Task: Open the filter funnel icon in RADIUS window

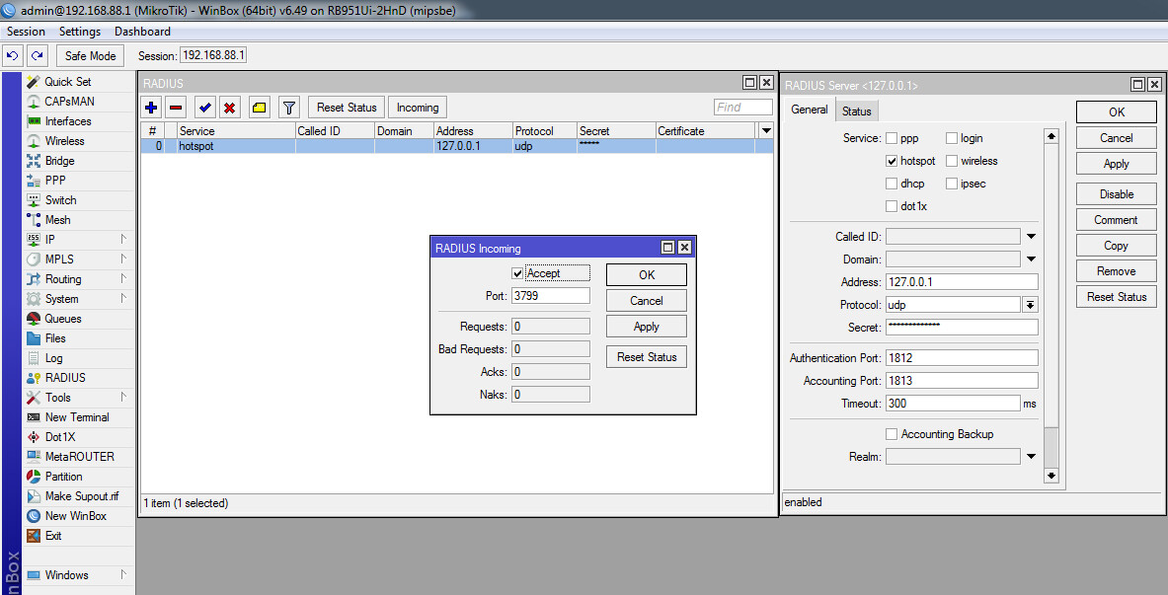Action: tap(289, 108)
